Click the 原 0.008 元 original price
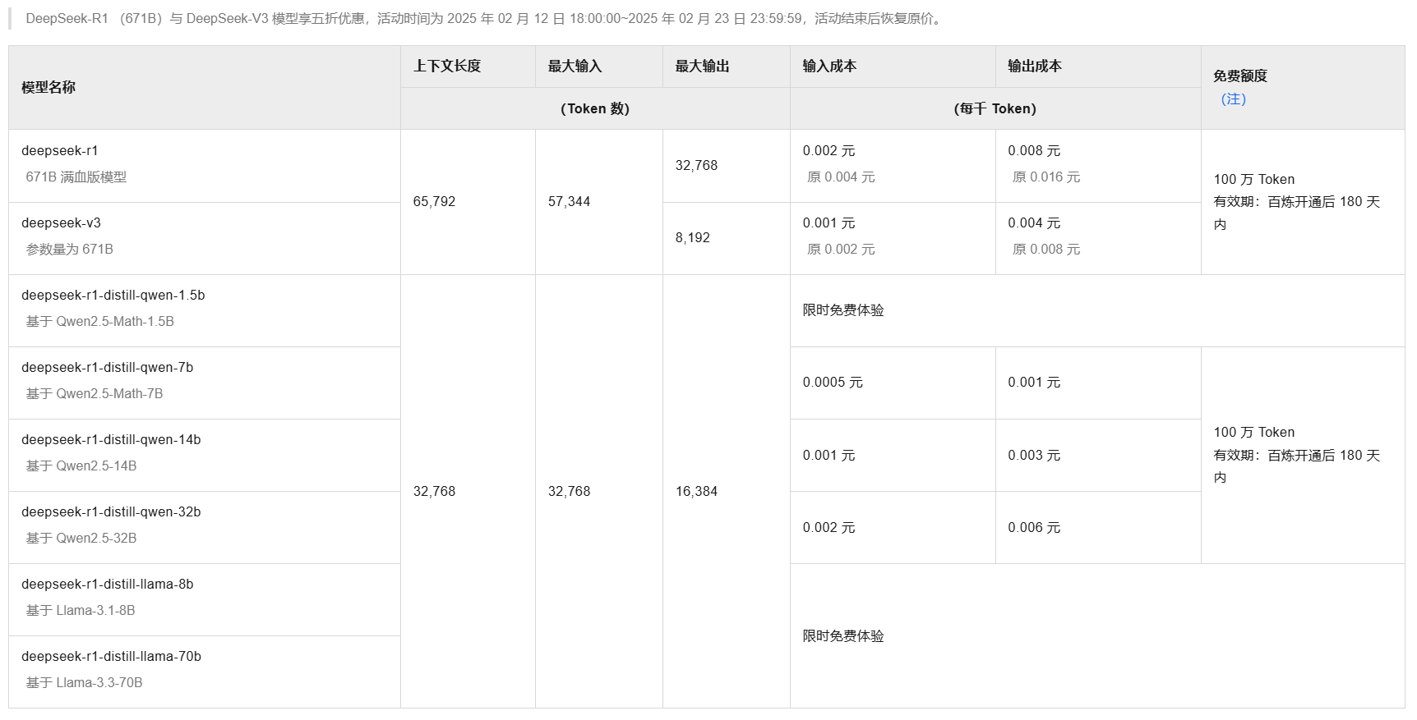The image size is (1417, 720). click(x=1046, y=249)
